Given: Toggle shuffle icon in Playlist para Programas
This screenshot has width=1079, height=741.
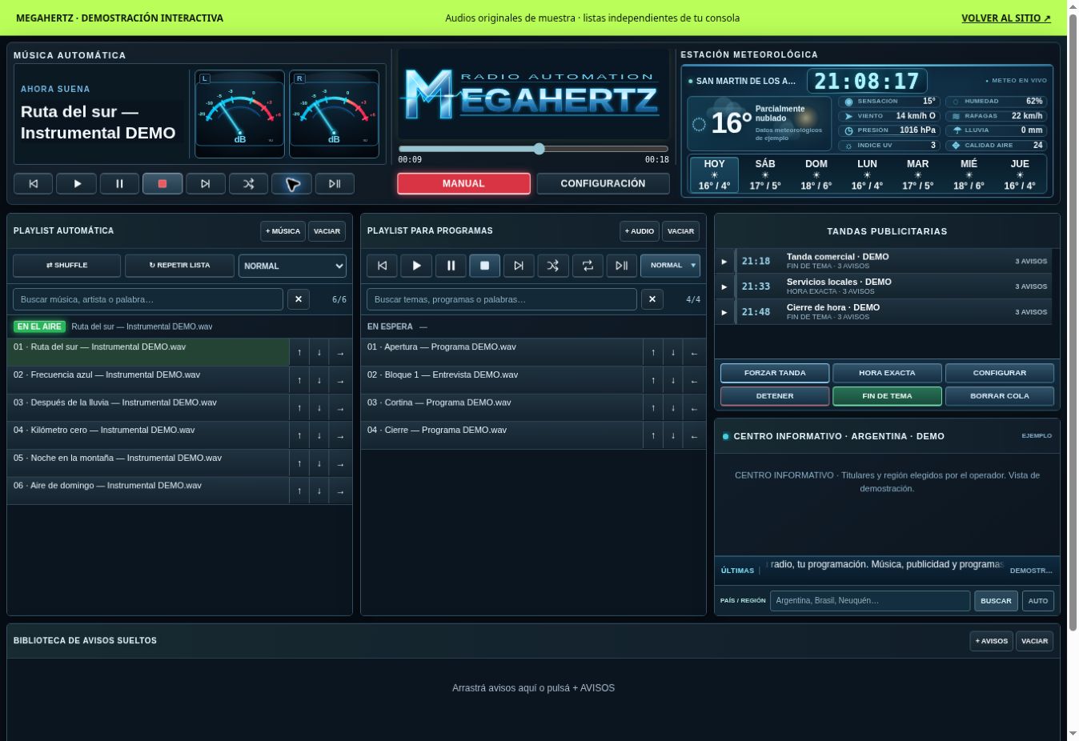Looking at the screenshot, I should click(x=553, y=266).
